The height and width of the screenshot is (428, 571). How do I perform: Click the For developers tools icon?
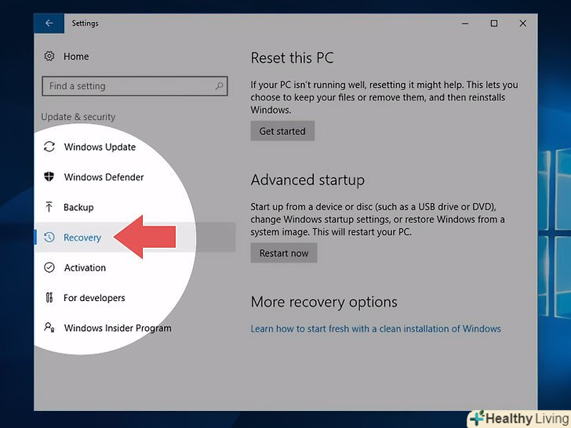tap(49, 298)
